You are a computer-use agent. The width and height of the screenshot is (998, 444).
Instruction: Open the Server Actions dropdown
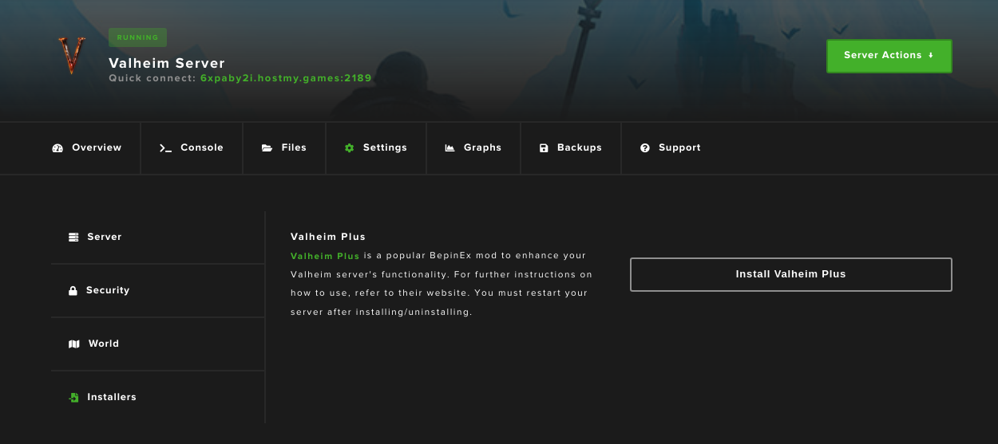(x=889, y=56)
